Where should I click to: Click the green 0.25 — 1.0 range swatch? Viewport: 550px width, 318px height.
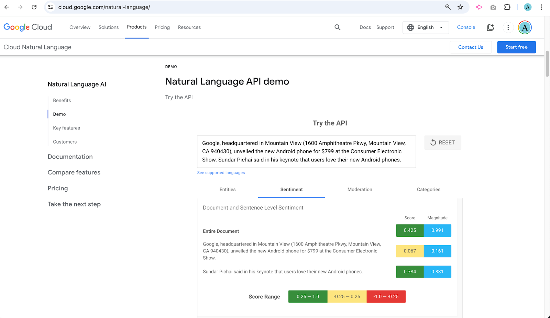[x=308, y=297]
